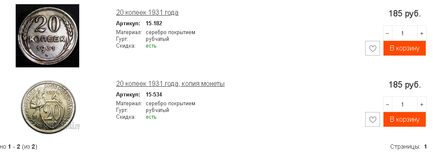Open the dark coin reverse thumbnail image
Image resolution: width=433 pixels, height=152 pixels.
point(47,36)
